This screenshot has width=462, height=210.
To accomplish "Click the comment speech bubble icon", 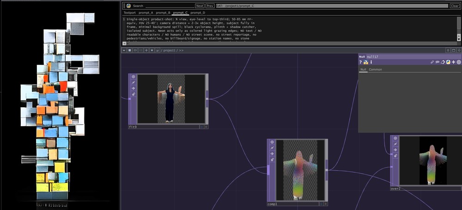I will [438, 62].
